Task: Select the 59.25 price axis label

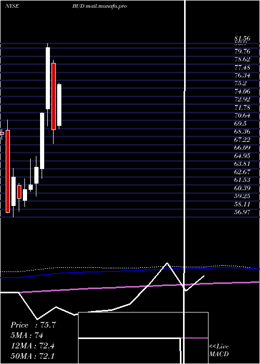Action: point(242,196)
